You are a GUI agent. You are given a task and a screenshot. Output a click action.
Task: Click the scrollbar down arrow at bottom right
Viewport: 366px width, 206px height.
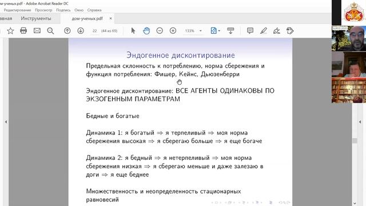coord(355,204)
